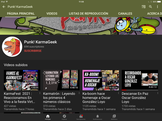
Task: Check the battery indicator in status bar
Action: (x=159, y=2)
